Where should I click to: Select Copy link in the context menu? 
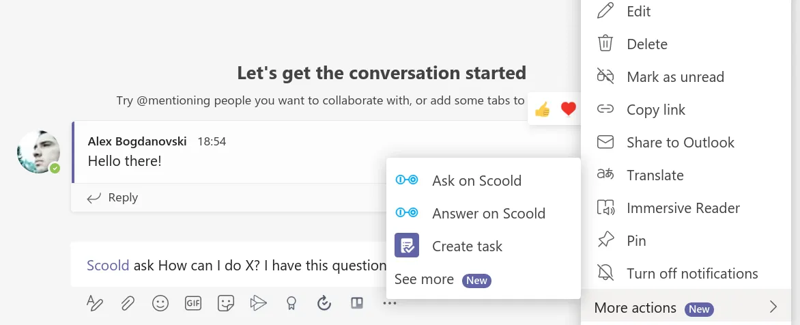click(x=655, y=110)
